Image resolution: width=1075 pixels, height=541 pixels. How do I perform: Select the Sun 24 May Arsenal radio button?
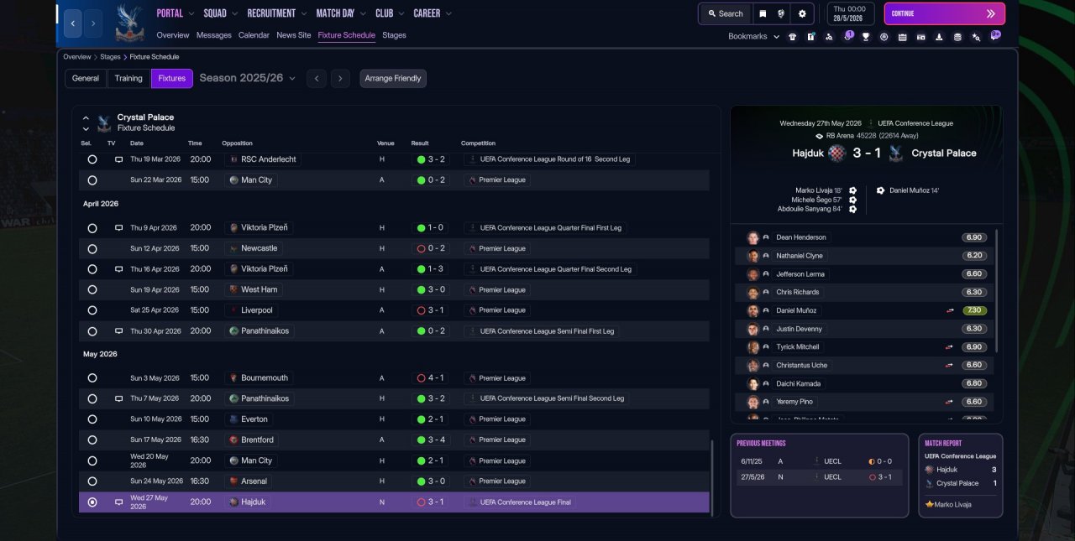pos(92,481)
